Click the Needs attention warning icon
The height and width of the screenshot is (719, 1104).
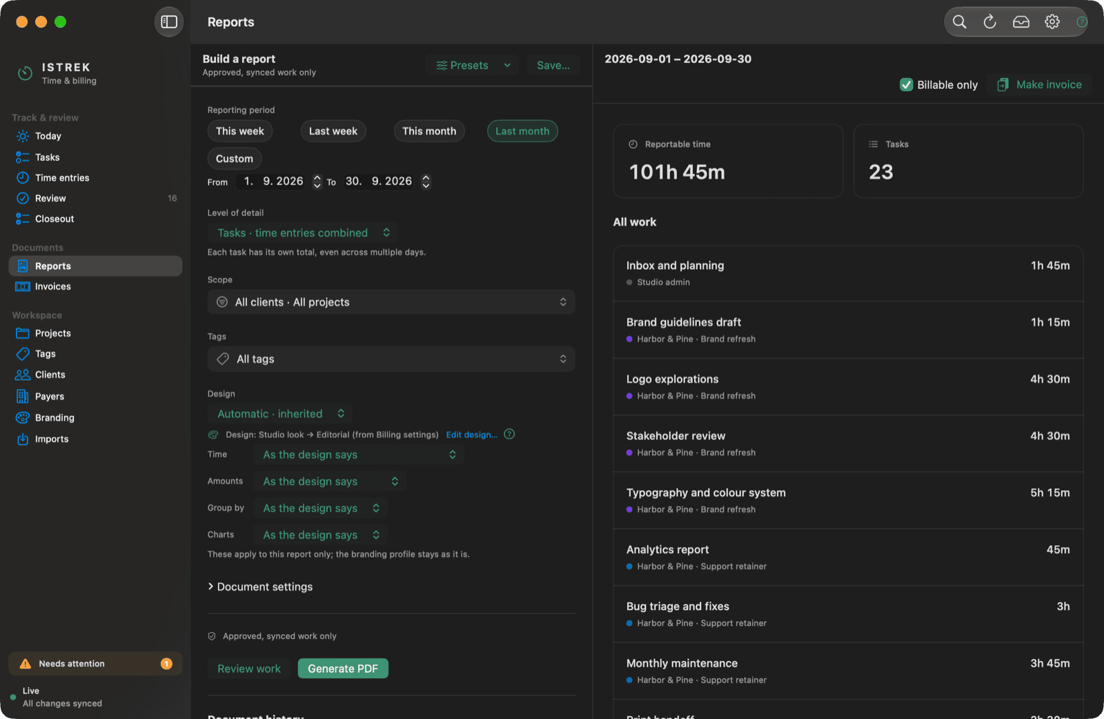(26, 664)
